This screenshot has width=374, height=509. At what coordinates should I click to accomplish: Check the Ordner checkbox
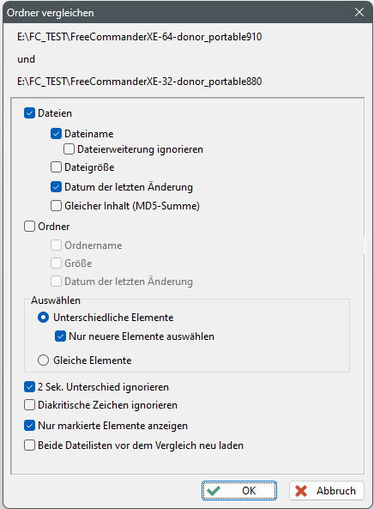29,226
